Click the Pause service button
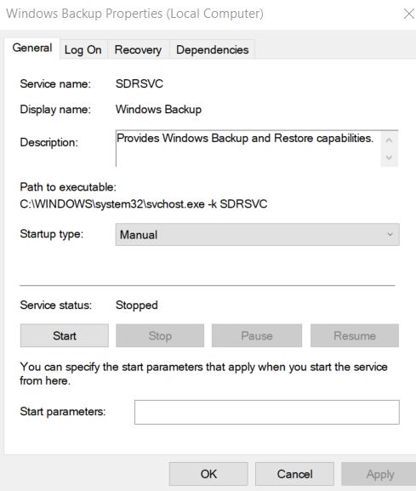The height and width of the screenshot is (491, 416). click(x=257, y=335)
